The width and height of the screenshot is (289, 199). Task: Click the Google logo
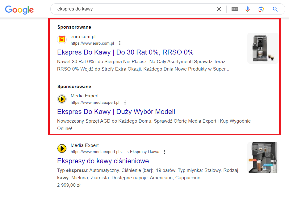[19, 10]
